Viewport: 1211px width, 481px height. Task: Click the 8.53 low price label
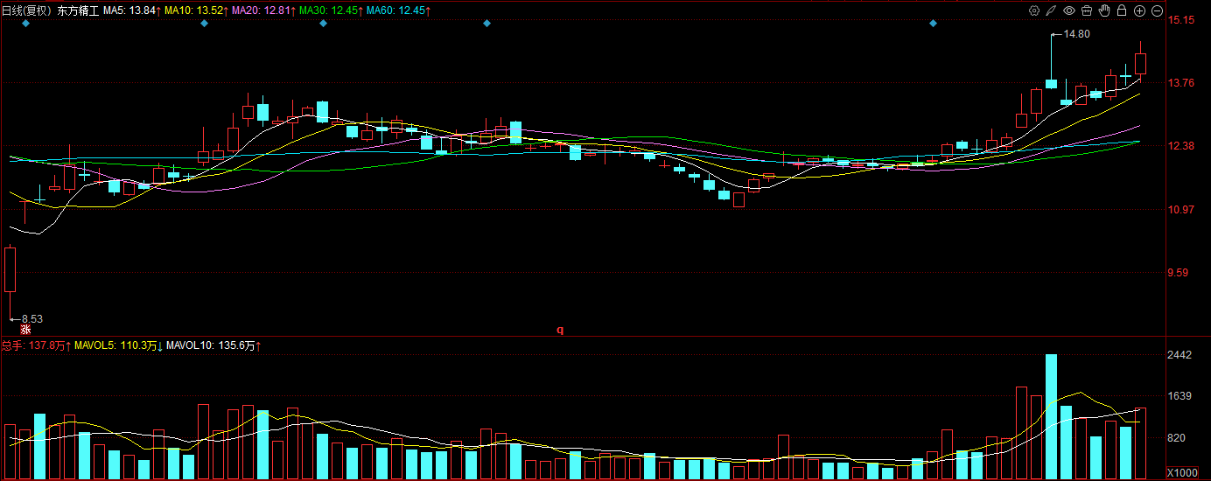pos(32,319)
